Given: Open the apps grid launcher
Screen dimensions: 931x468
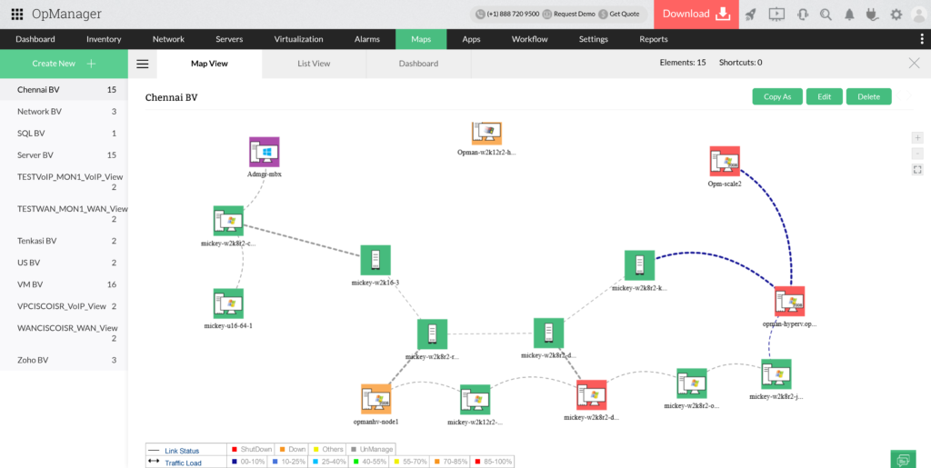Looking at the screenshot, I should point(16,14).
